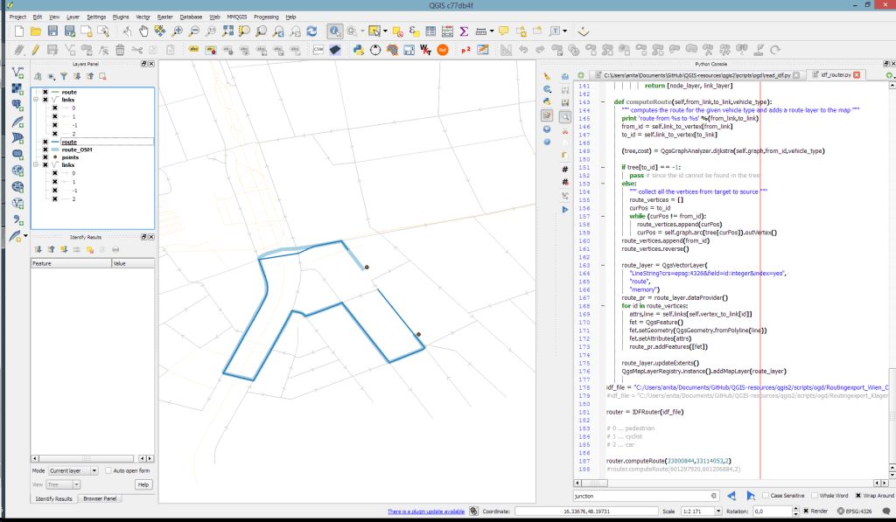Run the script in the editor
The width and height of the screenshot is (896, 522).
click(564, 210)
